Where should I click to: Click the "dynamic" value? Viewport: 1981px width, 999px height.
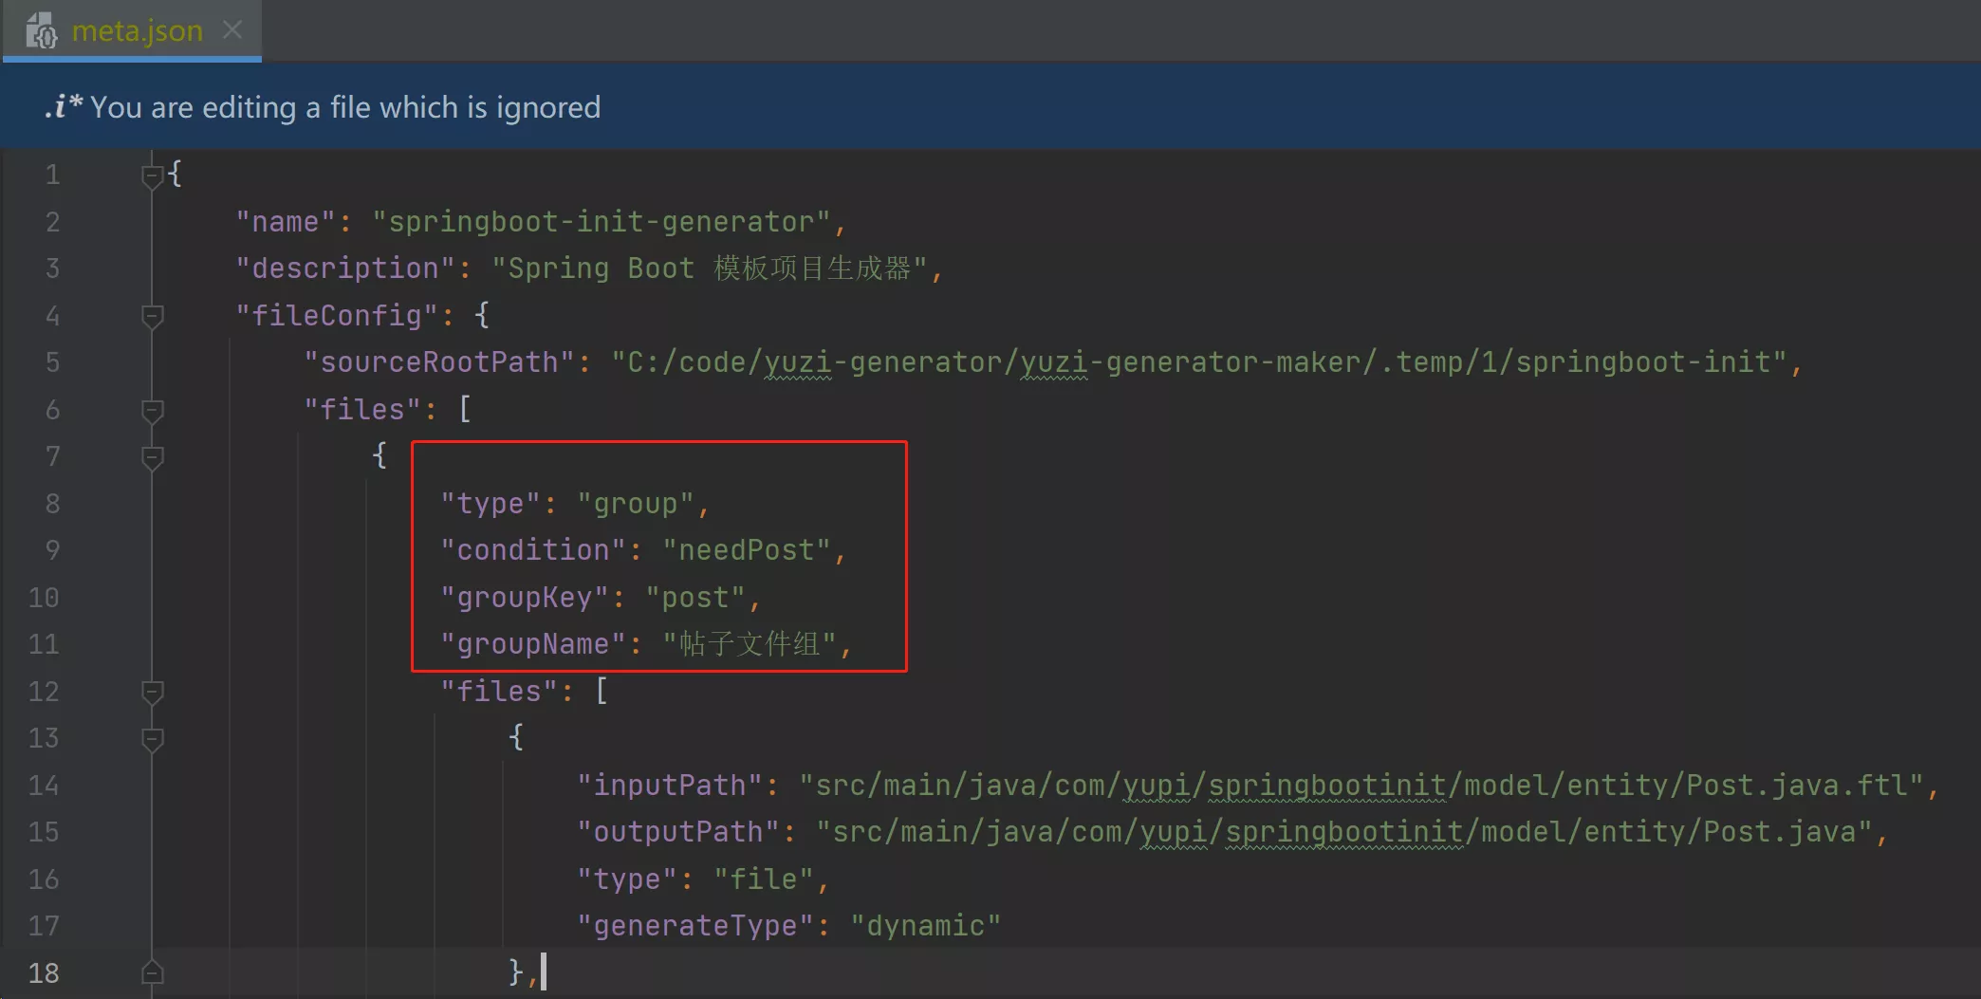coord(926,926)
